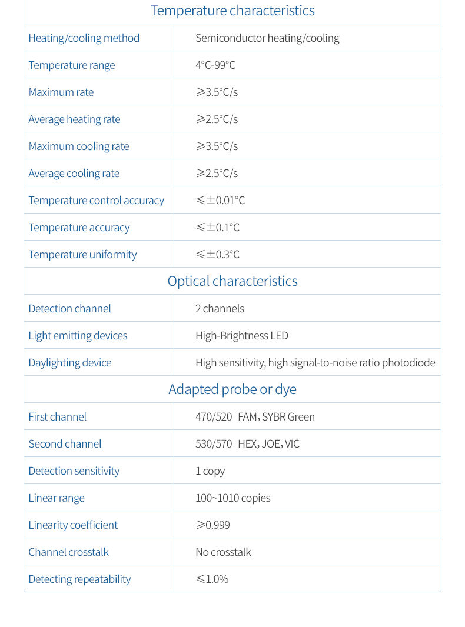
Task: Select the Average heating rate label
Action: click(x=74, y=119)
